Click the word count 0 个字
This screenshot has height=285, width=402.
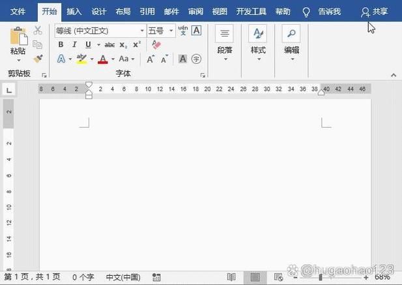pyautogui.click(x=83, y=277)
